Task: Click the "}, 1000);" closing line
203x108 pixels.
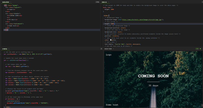Action: 7,107
